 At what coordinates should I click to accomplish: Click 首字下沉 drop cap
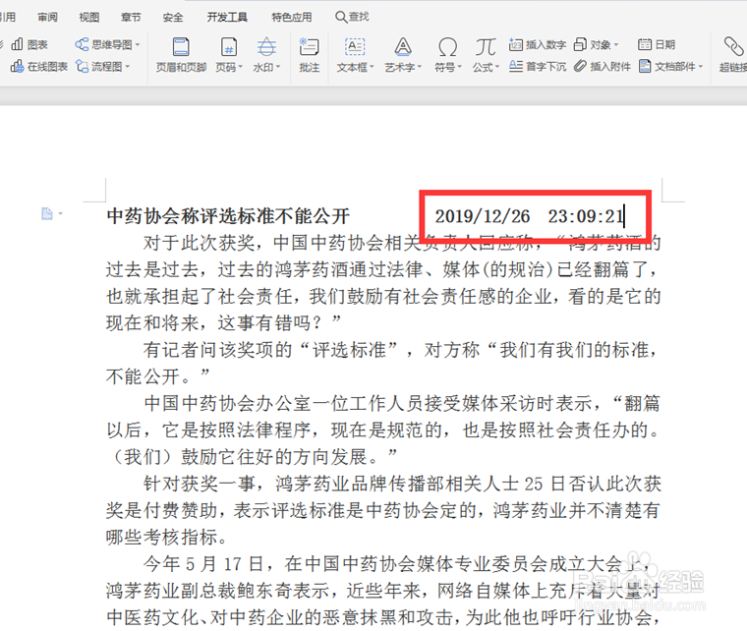(538, 66)
